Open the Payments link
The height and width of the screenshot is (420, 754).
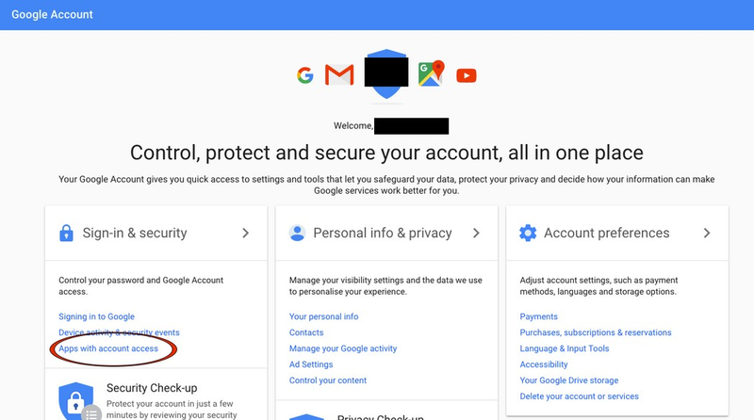coord(538,316)
